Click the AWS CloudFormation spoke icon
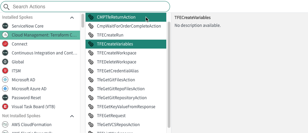The height and width of the screenshot is (133, 308). pos(5,125)
